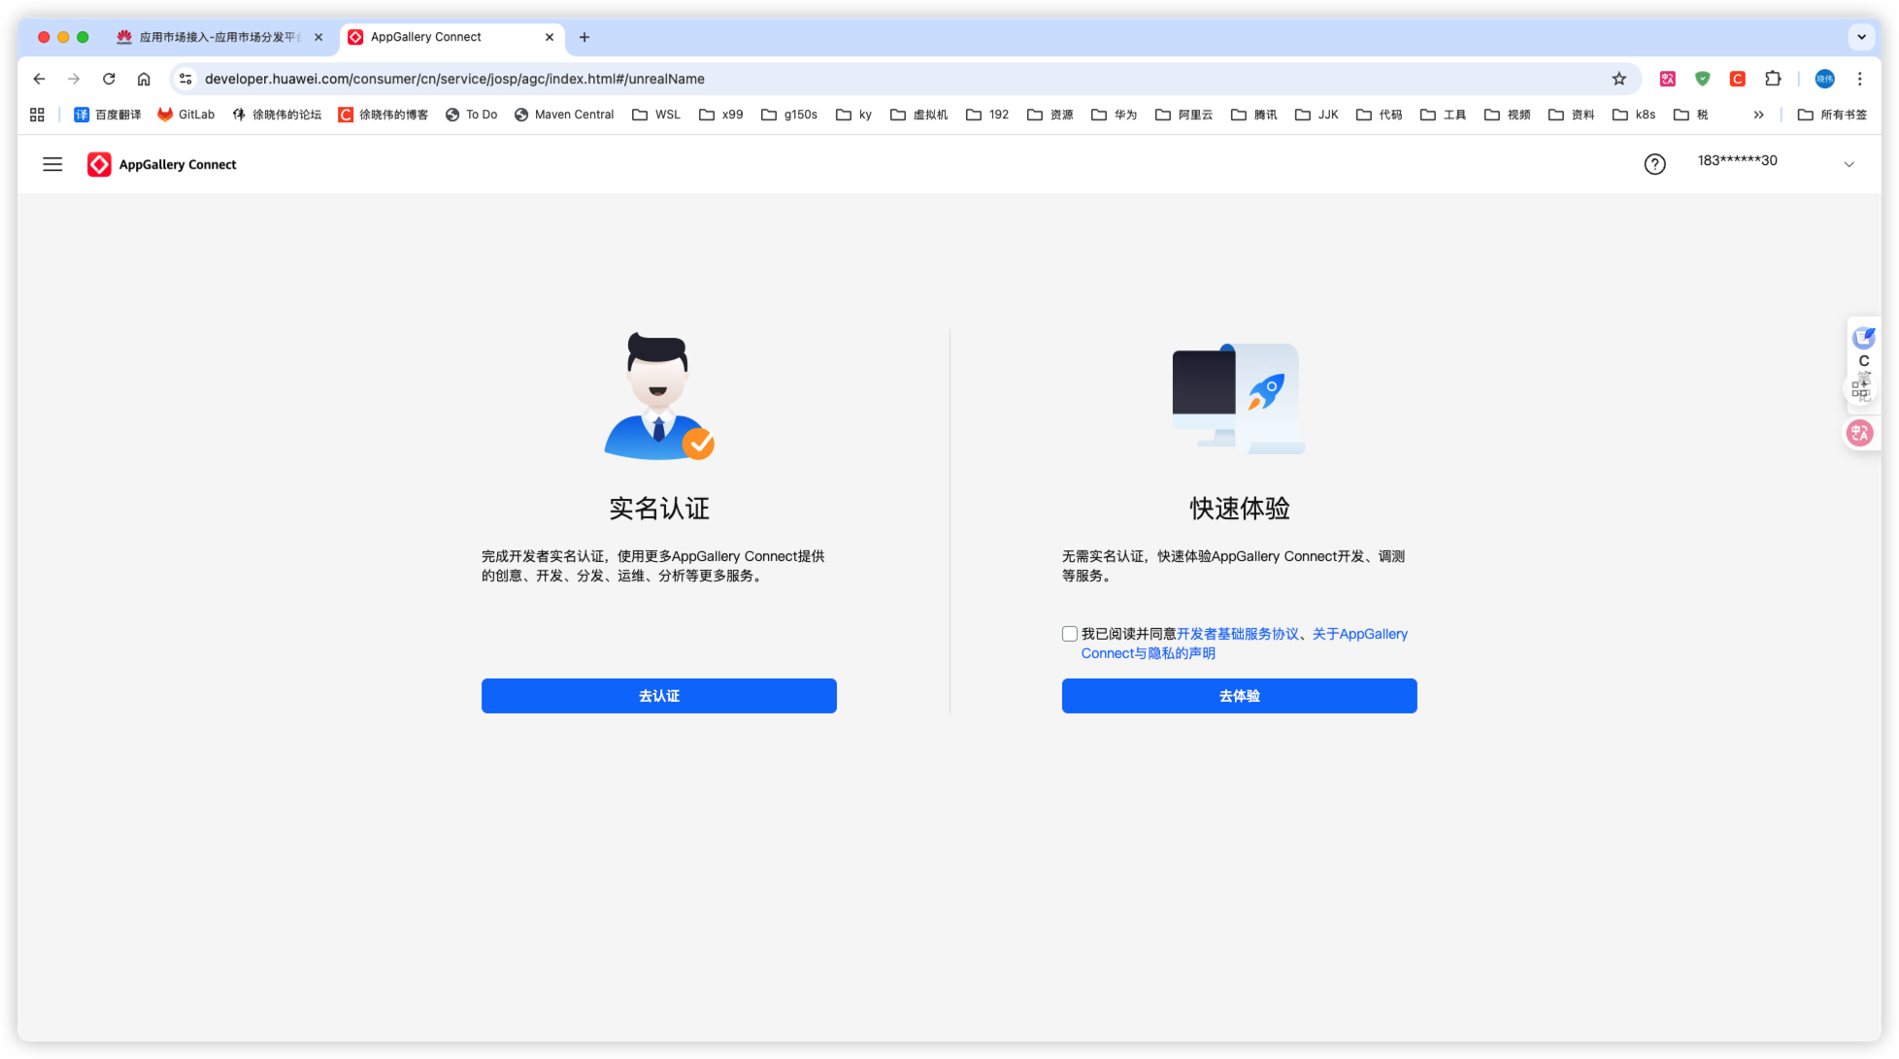Open the help question mark icon
Screen dimensions: 1899x1059
point(1654,164)
